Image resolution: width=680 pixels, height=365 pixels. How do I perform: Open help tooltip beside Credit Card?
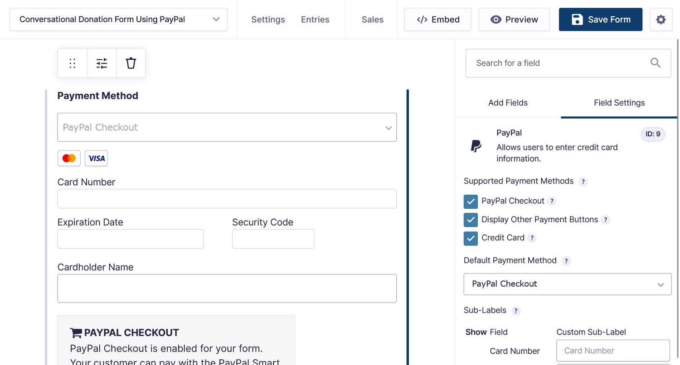click(x=532, y=238)
